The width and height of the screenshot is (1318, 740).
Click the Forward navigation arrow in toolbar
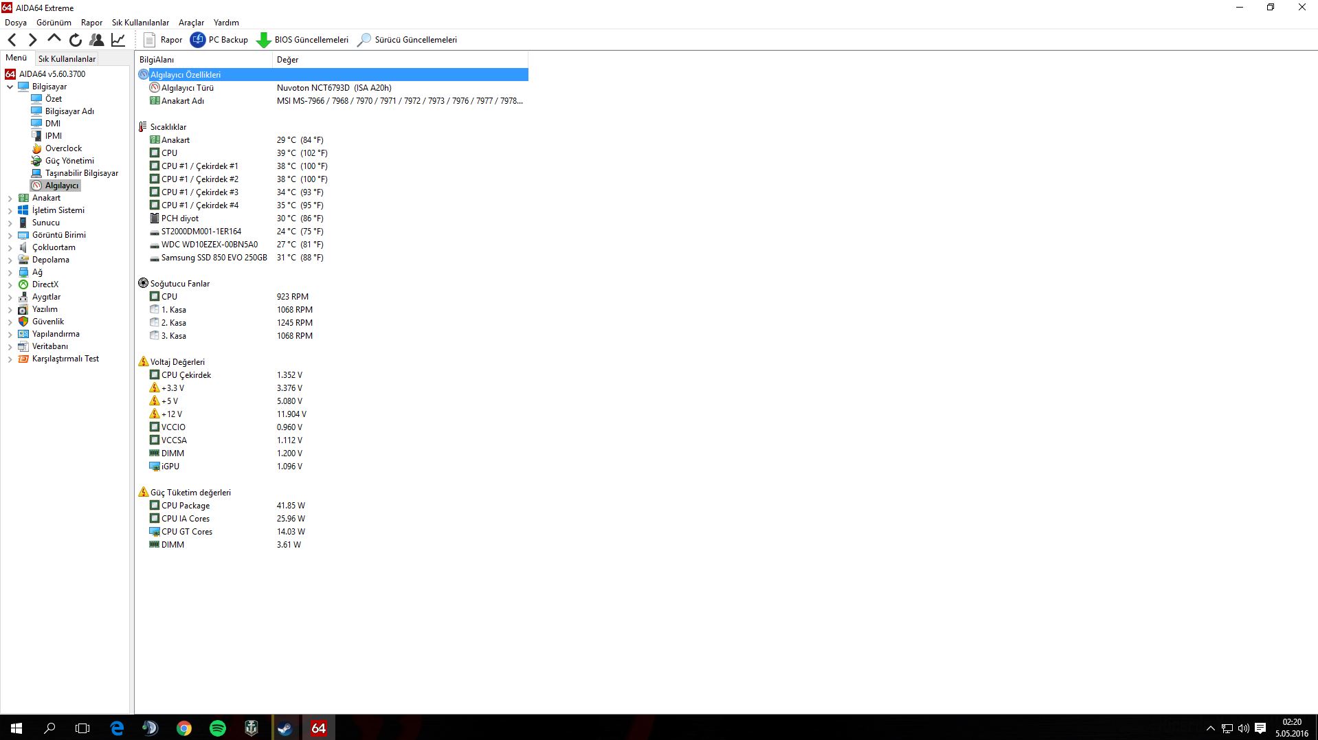32,40
